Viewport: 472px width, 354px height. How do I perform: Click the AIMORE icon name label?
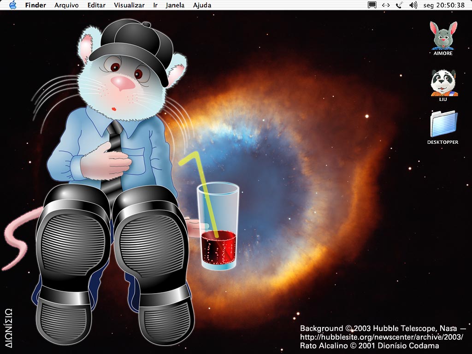[442, 53]
